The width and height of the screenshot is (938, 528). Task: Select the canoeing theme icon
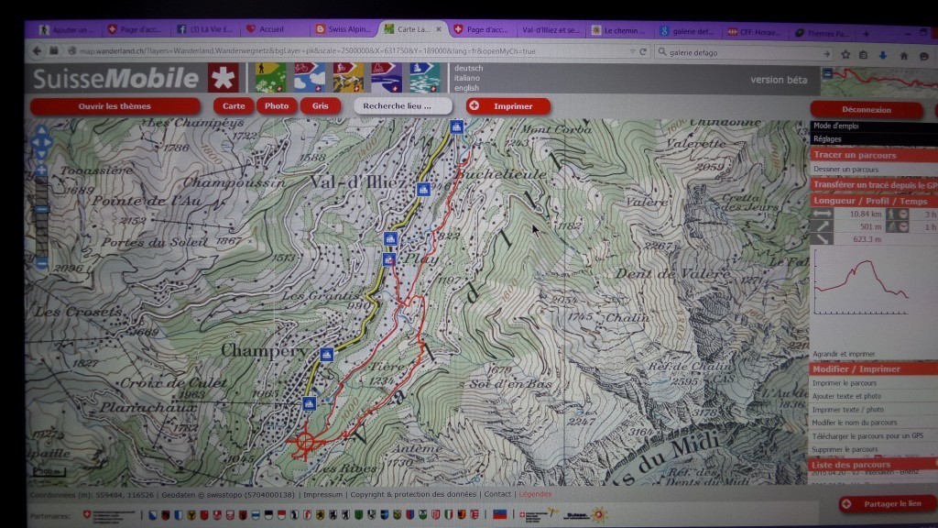425,77
